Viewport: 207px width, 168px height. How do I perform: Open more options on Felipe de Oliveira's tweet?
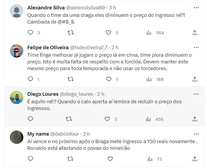click(x=196, y=48)
